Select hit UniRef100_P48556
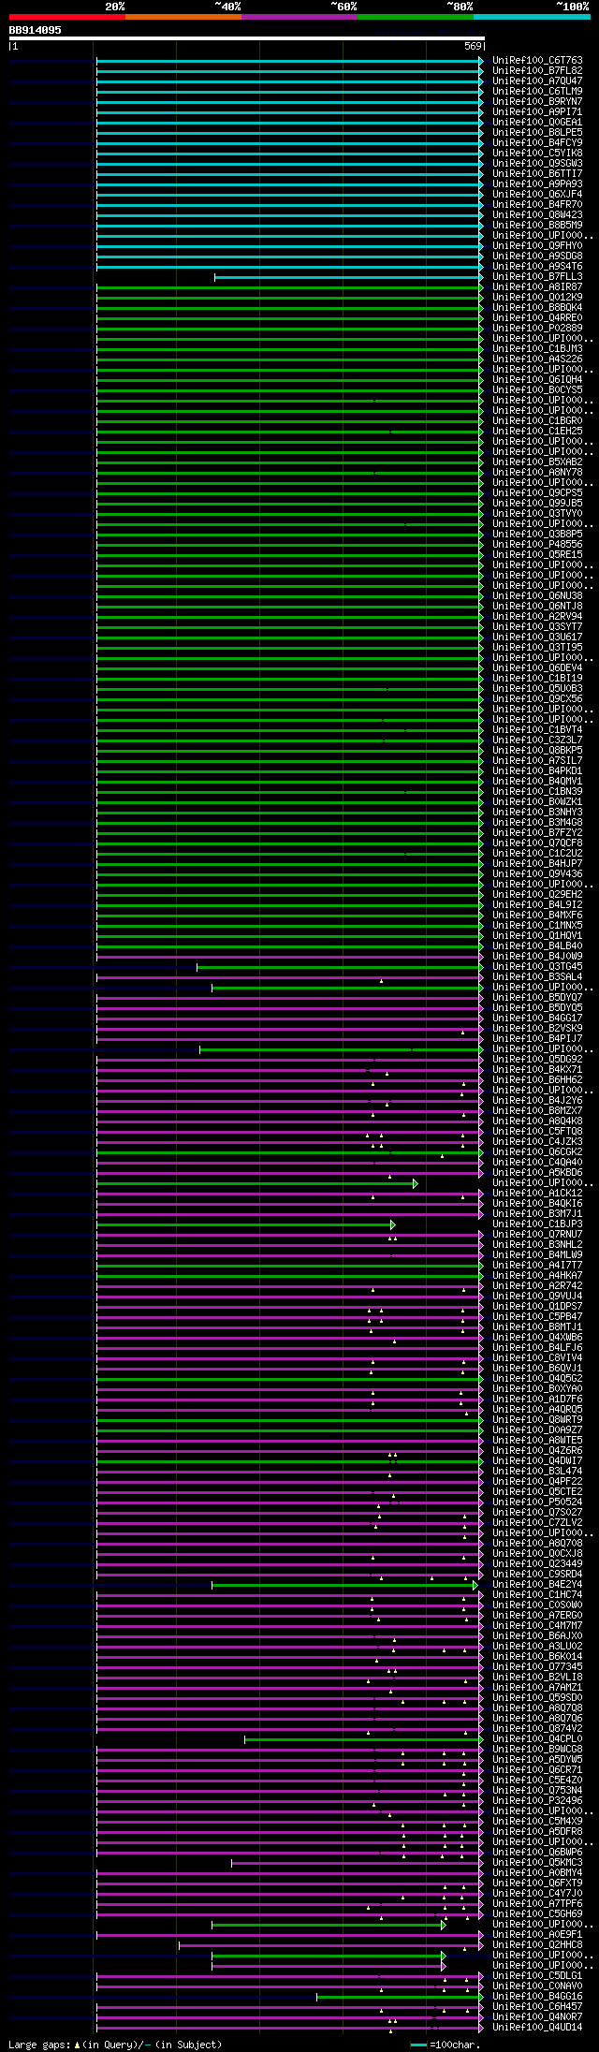 (537, 545)
